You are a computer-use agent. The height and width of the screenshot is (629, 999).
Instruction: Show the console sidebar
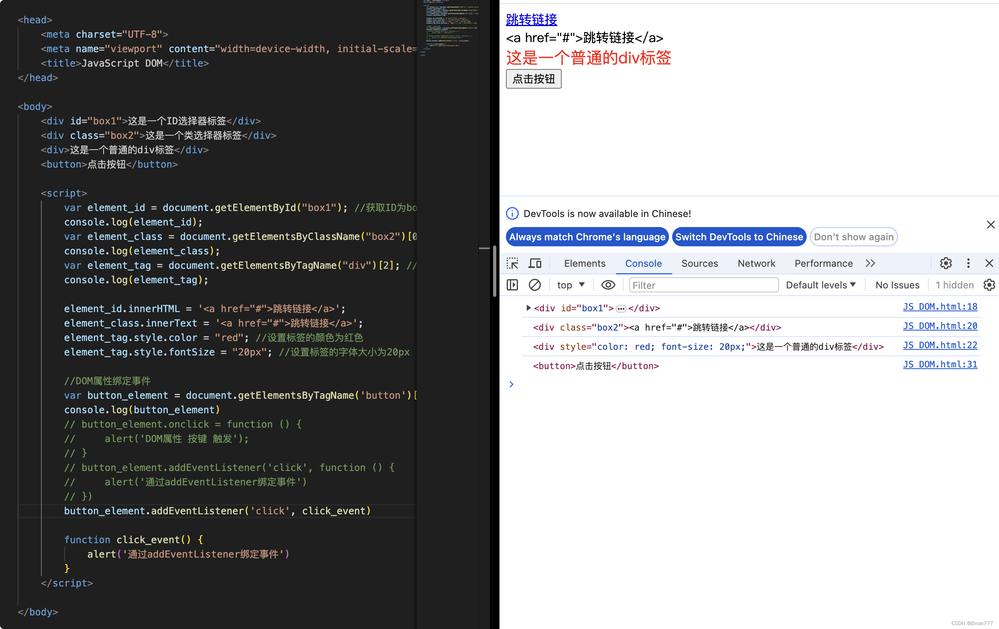click(x=512, y=285)
